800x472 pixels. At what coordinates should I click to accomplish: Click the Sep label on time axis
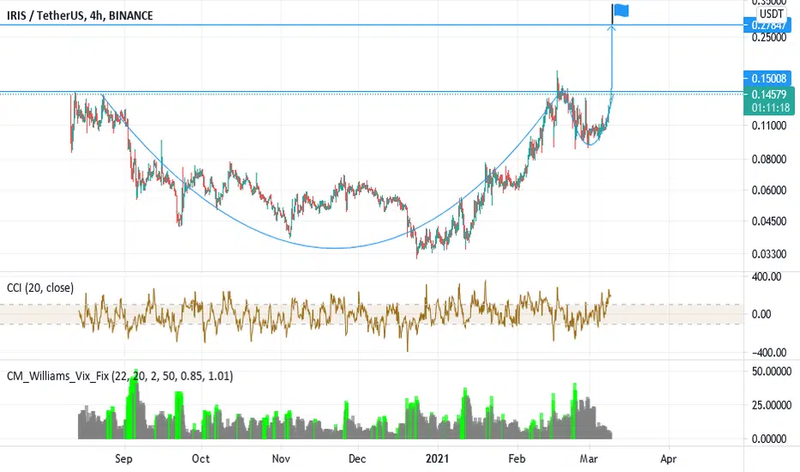[x=124, y=458]
